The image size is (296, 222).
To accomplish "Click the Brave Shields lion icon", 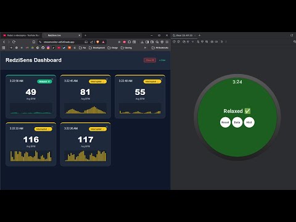I will (x=98, y=42).
